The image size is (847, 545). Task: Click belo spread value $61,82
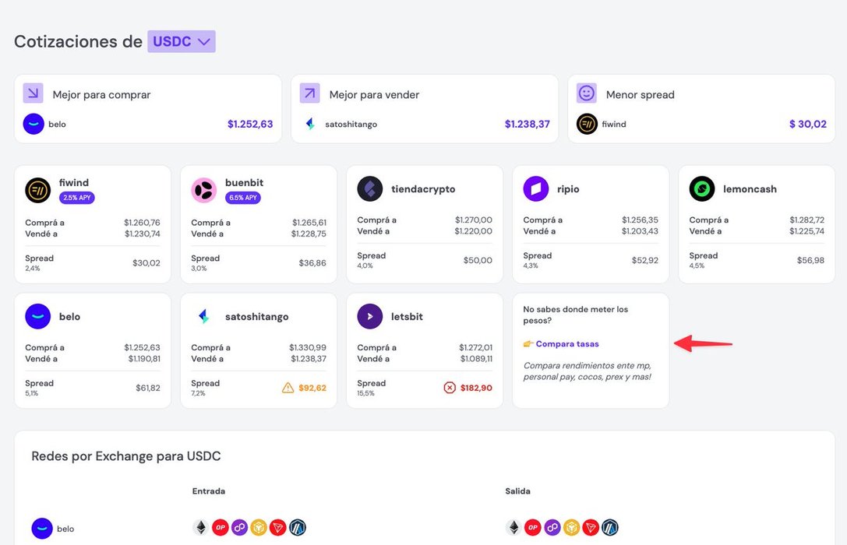[148, 388]
